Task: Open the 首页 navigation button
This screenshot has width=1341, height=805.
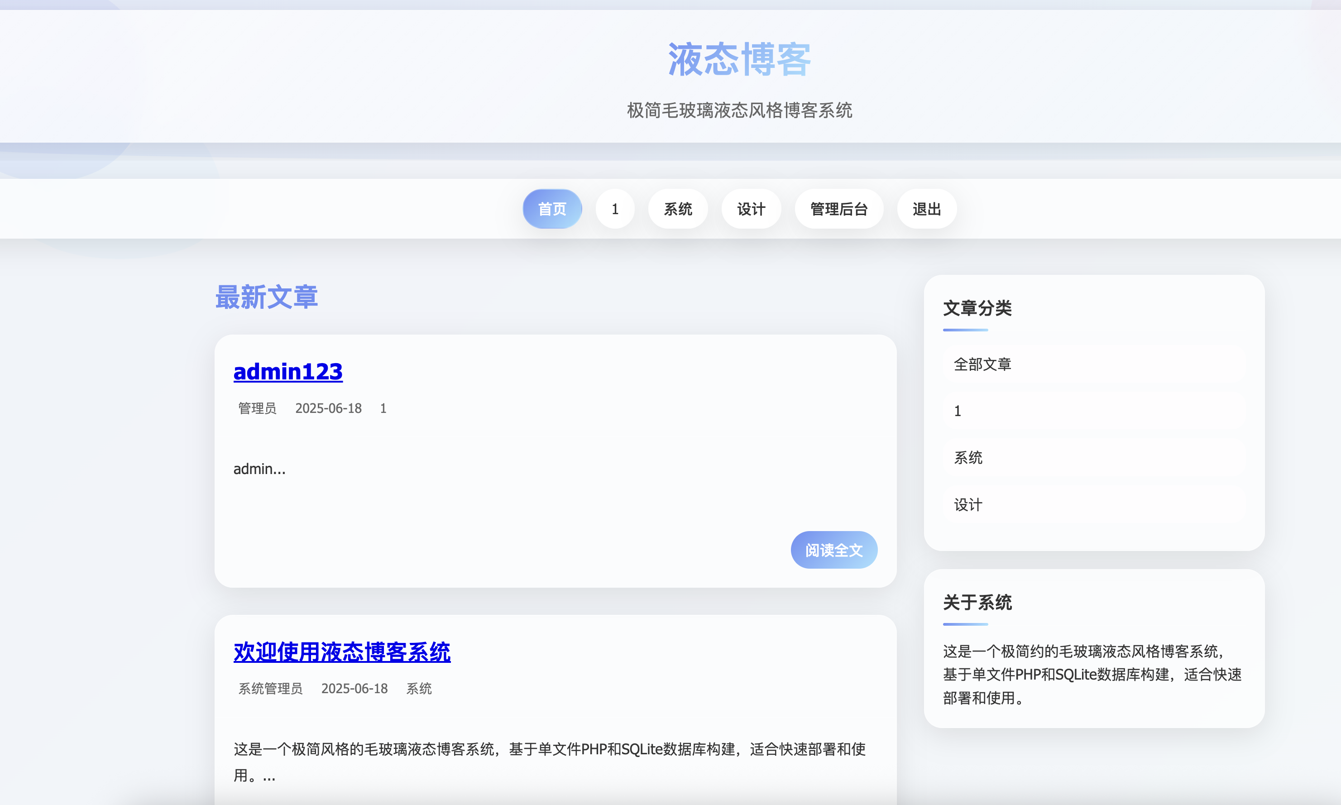Action: [x=552, y=209]
